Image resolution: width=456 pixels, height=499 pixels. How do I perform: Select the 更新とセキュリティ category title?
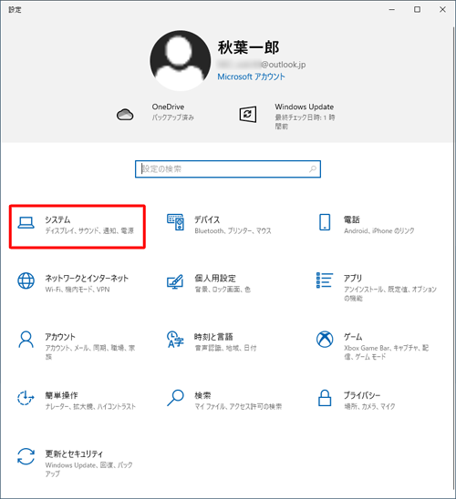74,453
